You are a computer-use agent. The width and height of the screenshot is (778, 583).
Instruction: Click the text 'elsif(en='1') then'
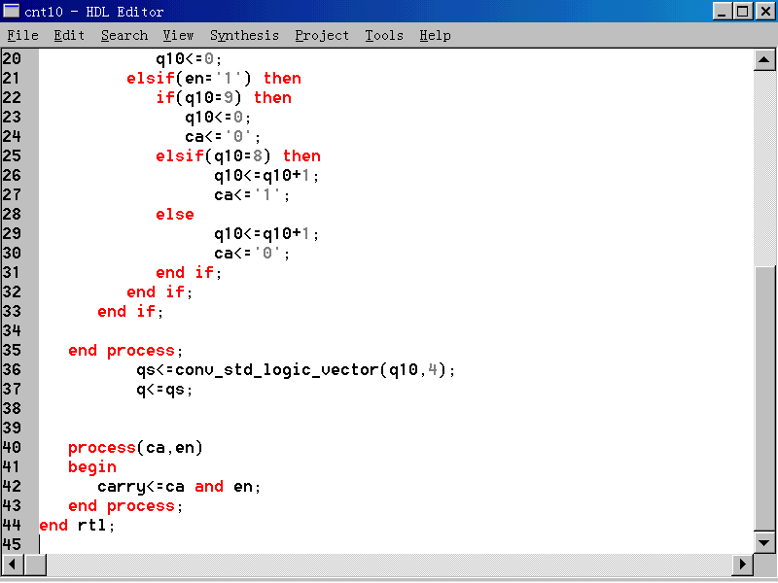(214, 79)
